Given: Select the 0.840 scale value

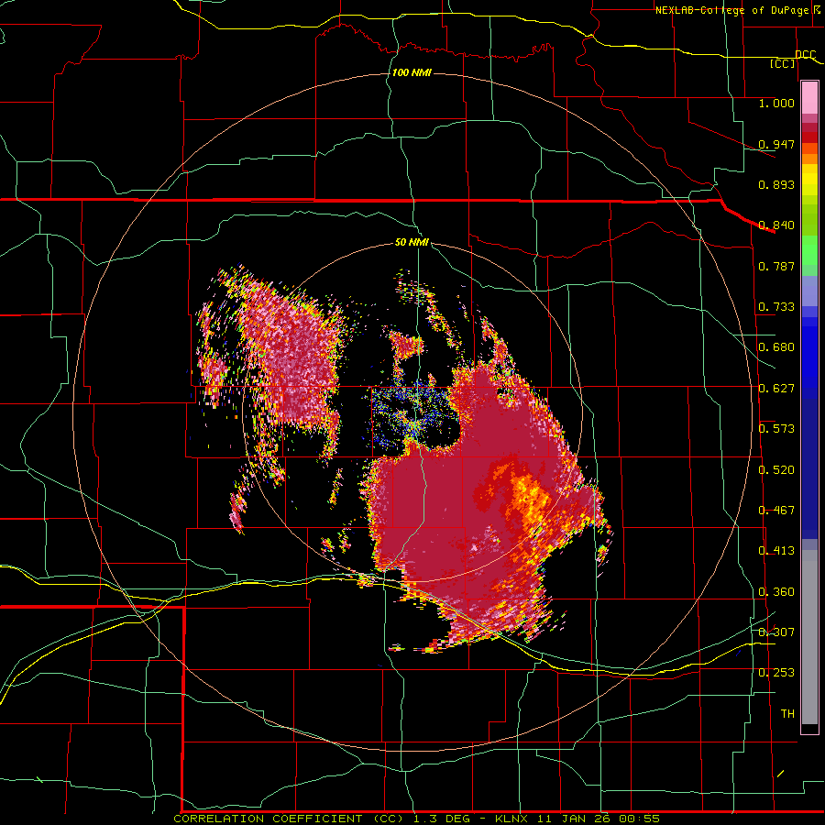Looking at the screenshot, I should point(776,225).
